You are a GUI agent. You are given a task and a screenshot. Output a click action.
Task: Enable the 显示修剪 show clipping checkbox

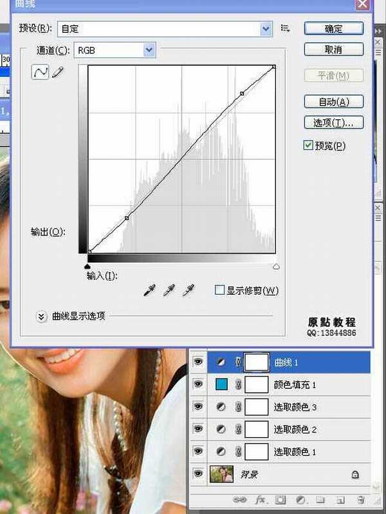pyautogui.click(x=219, y=290)
